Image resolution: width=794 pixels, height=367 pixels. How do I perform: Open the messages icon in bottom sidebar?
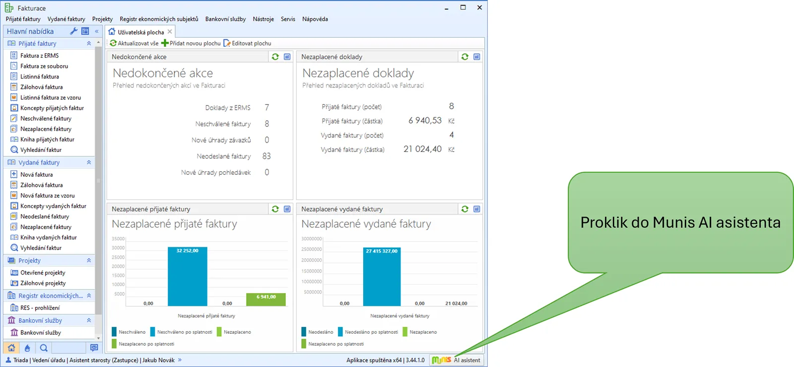point(94,348)
